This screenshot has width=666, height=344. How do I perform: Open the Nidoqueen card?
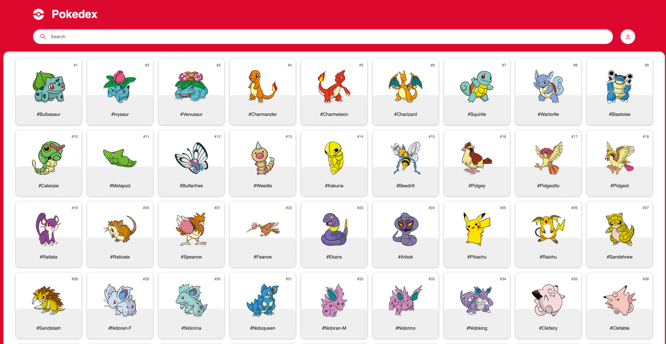tap(262, 306)
